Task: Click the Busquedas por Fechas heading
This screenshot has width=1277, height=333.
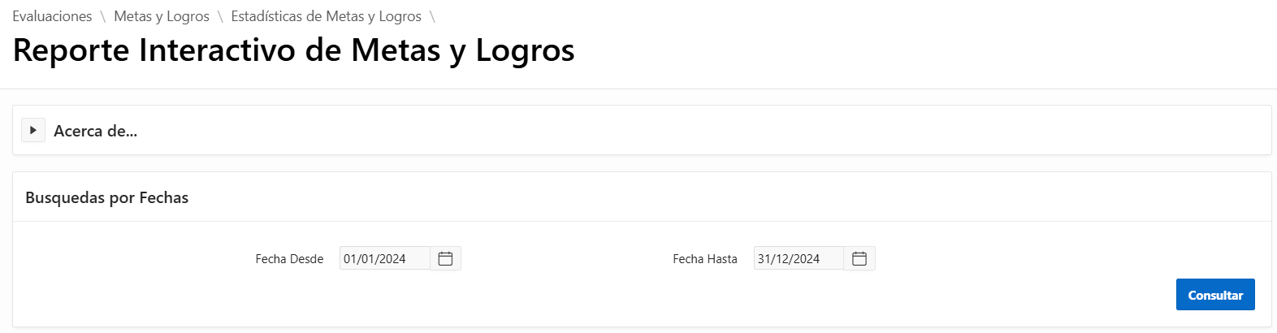Action: (x=106, y=197)
